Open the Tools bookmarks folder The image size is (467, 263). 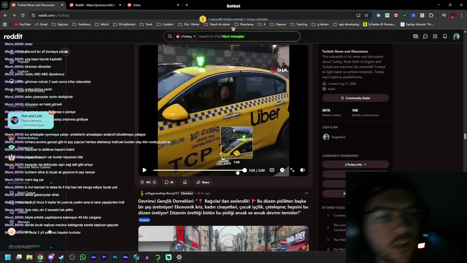146,24
